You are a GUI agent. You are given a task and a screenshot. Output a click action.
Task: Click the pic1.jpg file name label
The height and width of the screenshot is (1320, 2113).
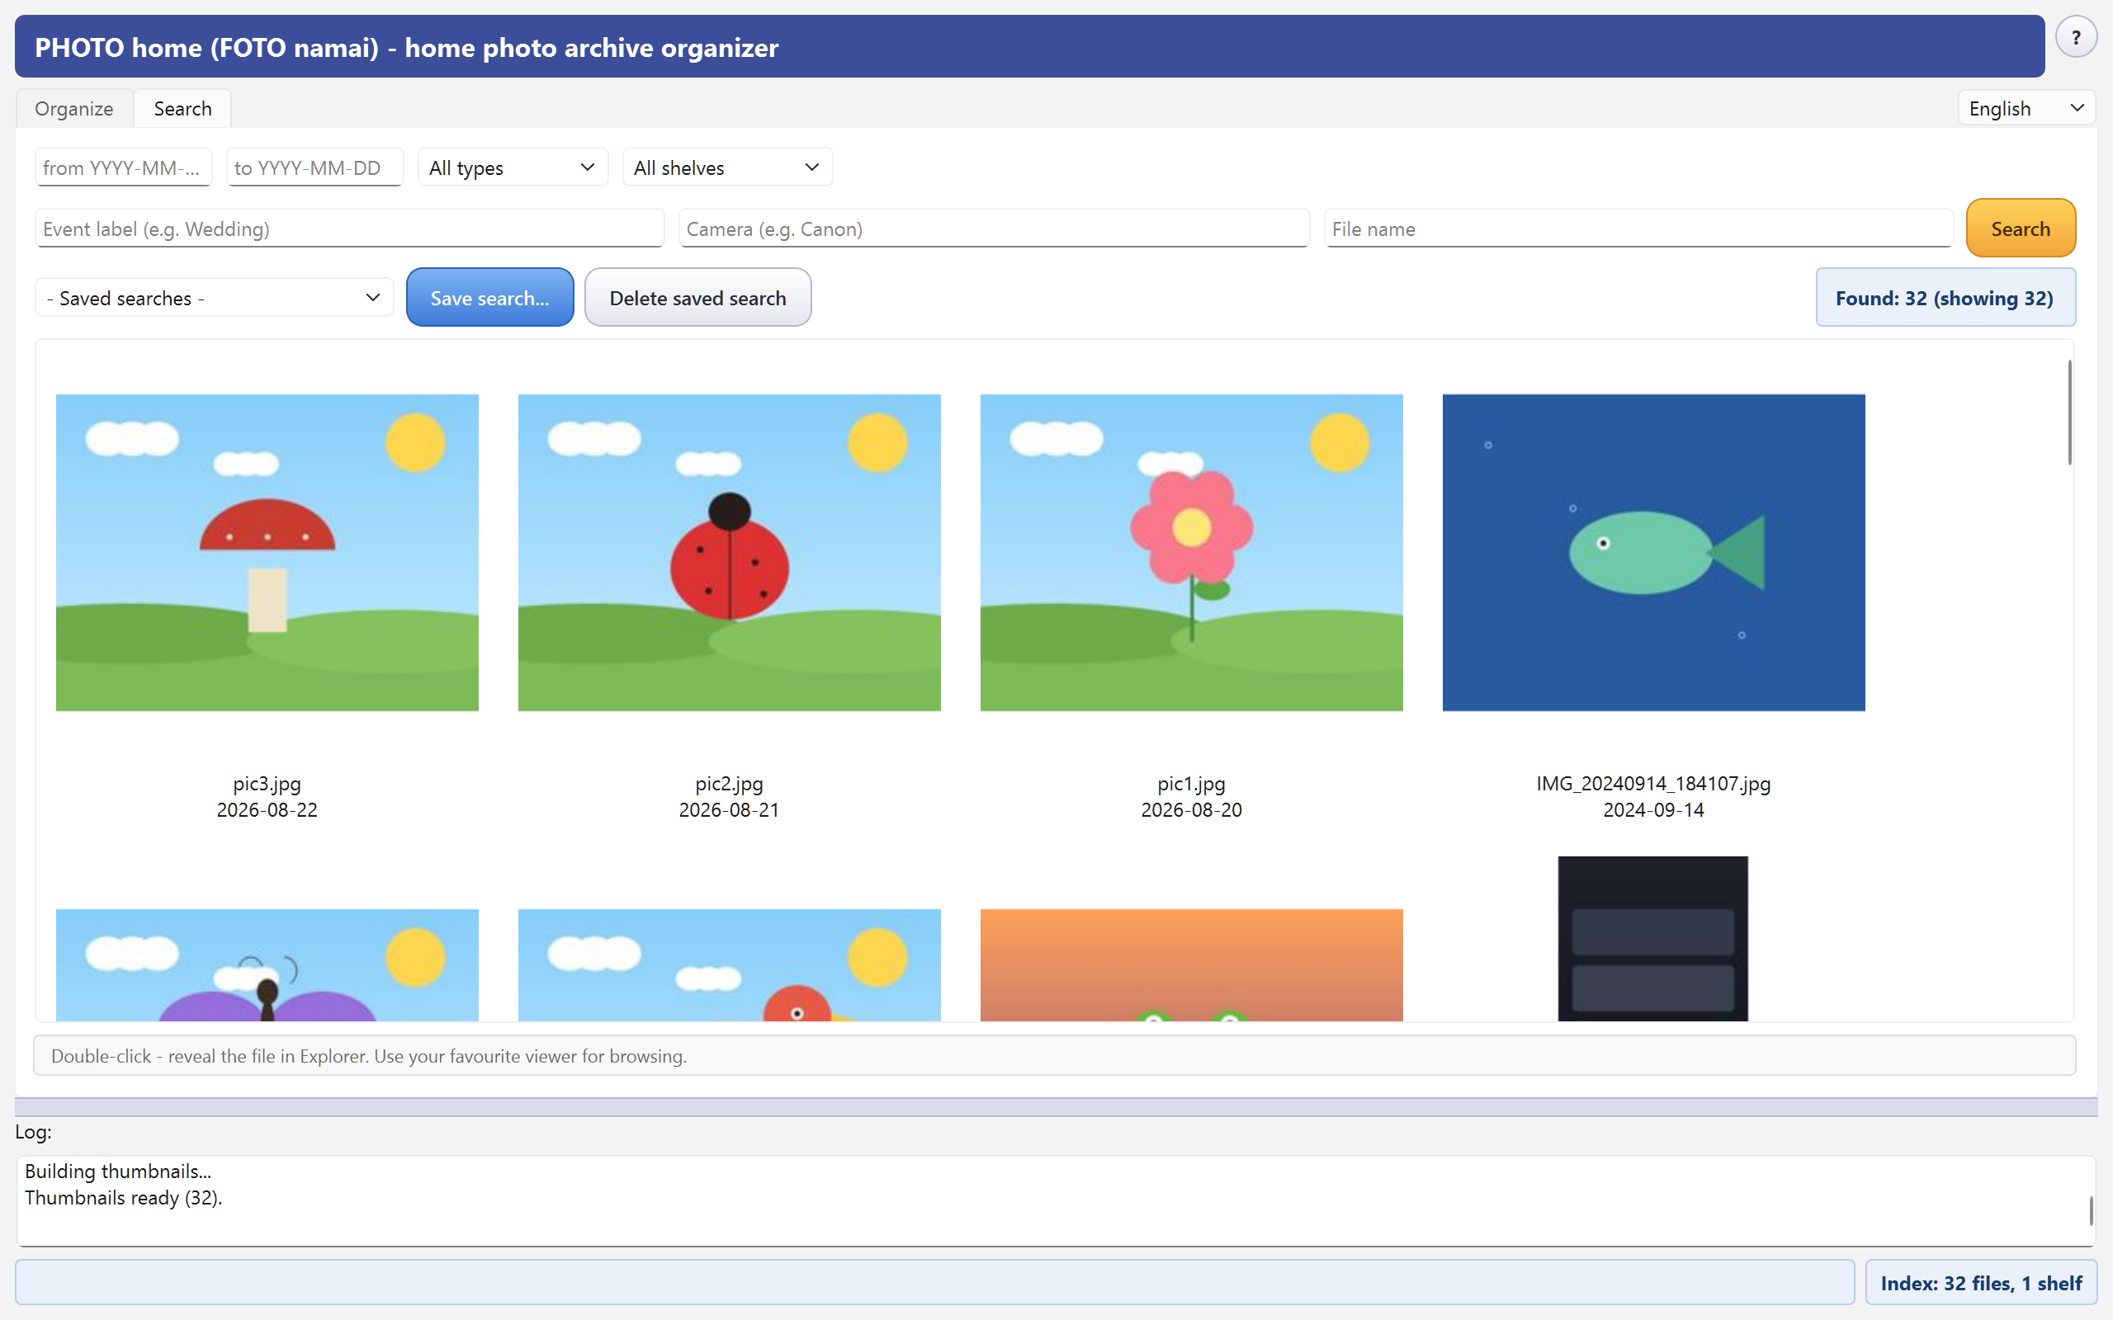point(1191,784)
